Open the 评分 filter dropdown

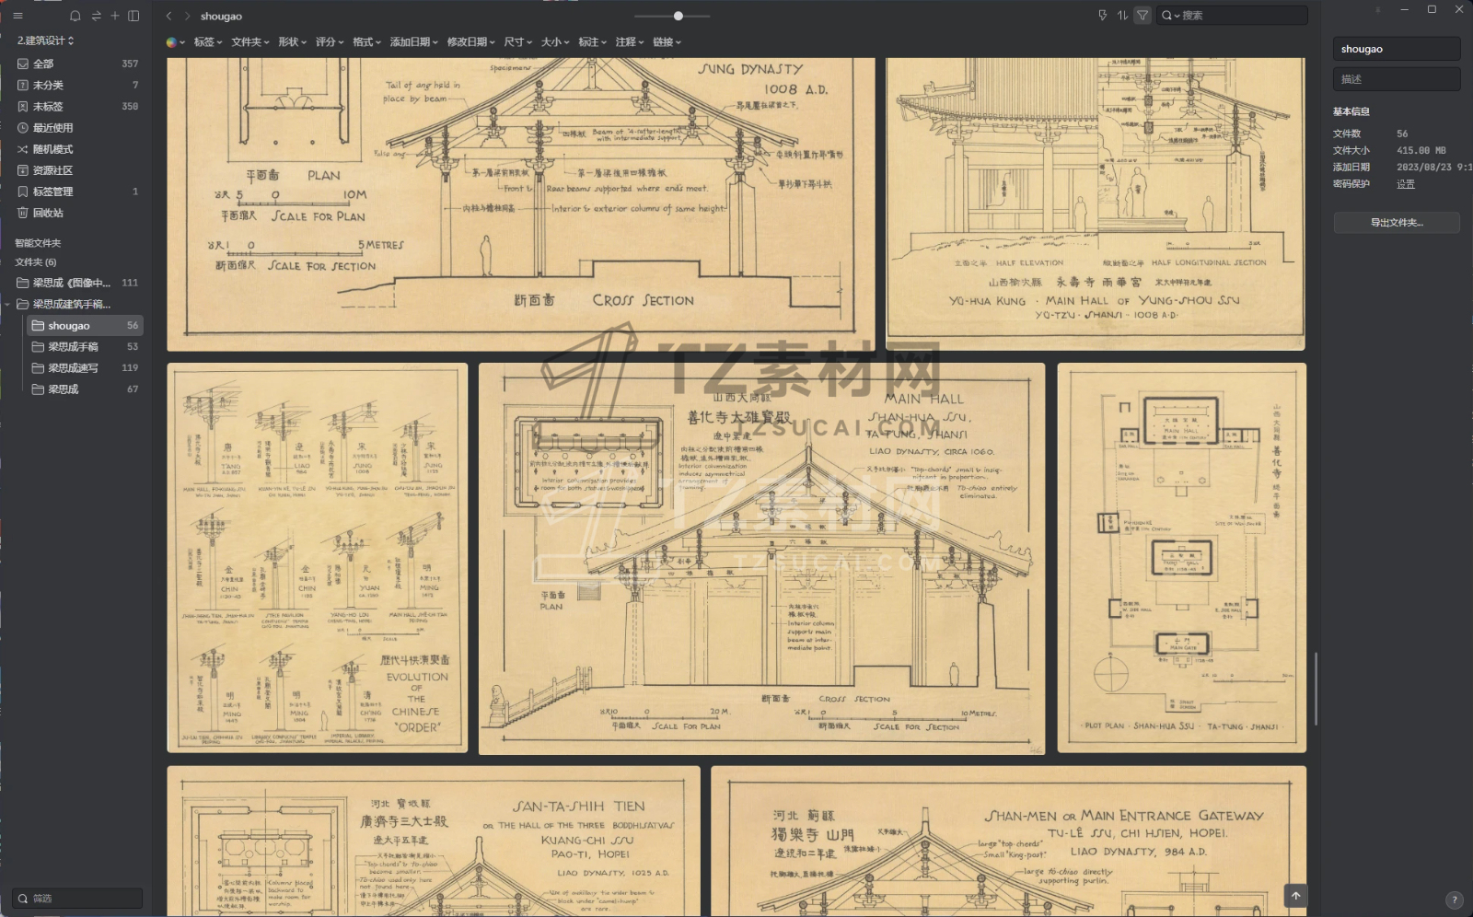coord(330,42)
